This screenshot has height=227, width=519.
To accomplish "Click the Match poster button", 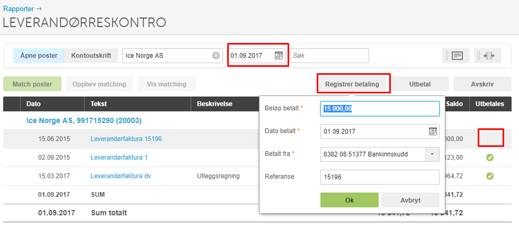I will click(32, 84).
